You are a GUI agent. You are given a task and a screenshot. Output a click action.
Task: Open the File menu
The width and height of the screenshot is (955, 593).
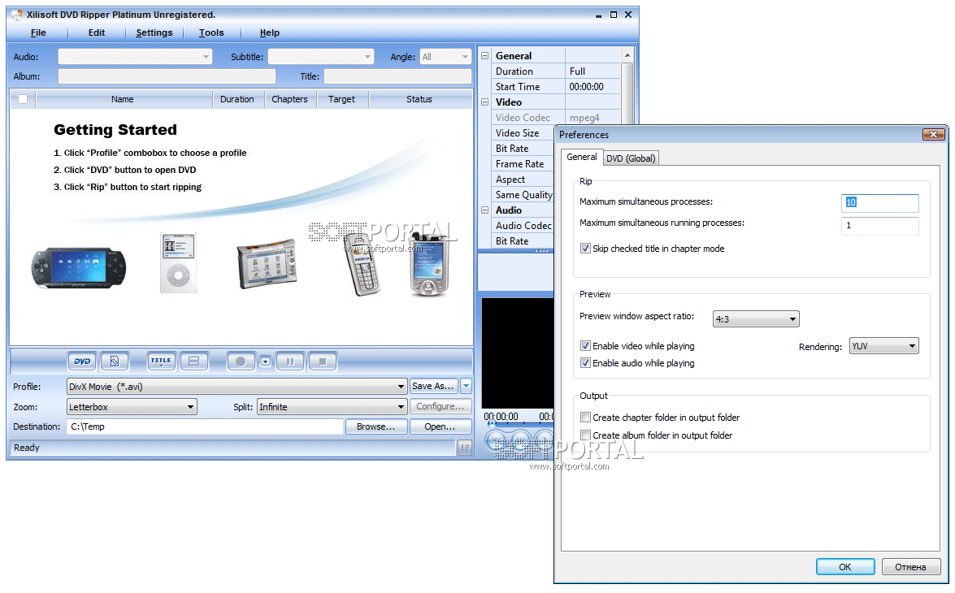pyautogui.click(x=38, y=32)
